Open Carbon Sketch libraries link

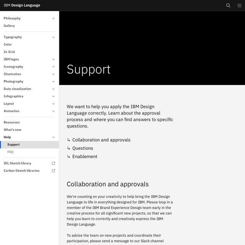(x=21, y=171)
